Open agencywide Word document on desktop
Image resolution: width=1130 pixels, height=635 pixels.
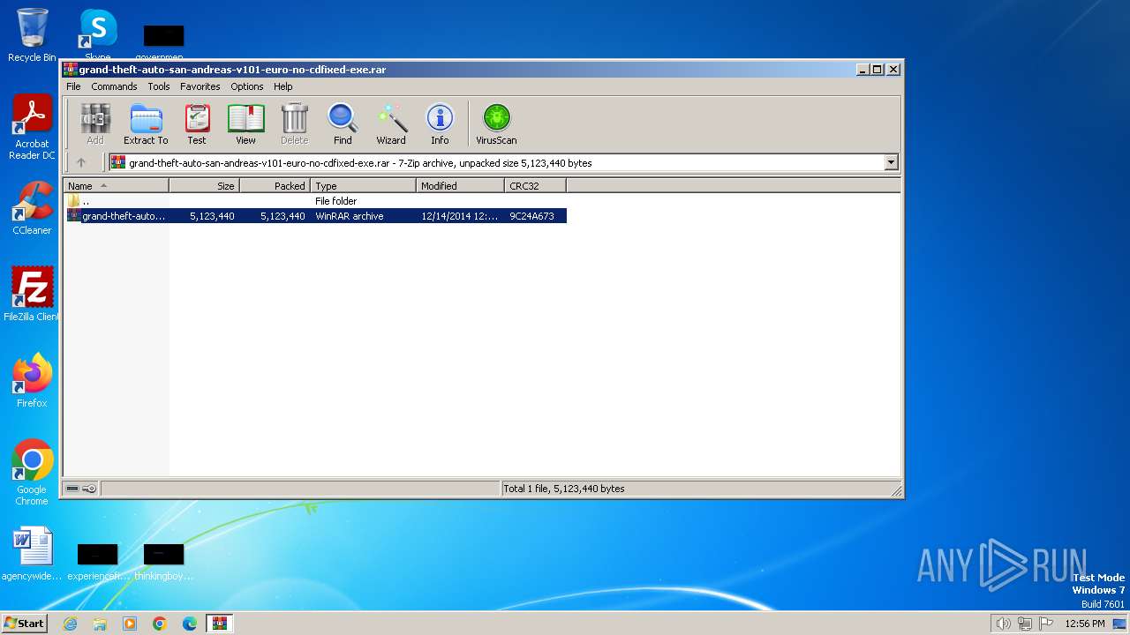(32, 554)
